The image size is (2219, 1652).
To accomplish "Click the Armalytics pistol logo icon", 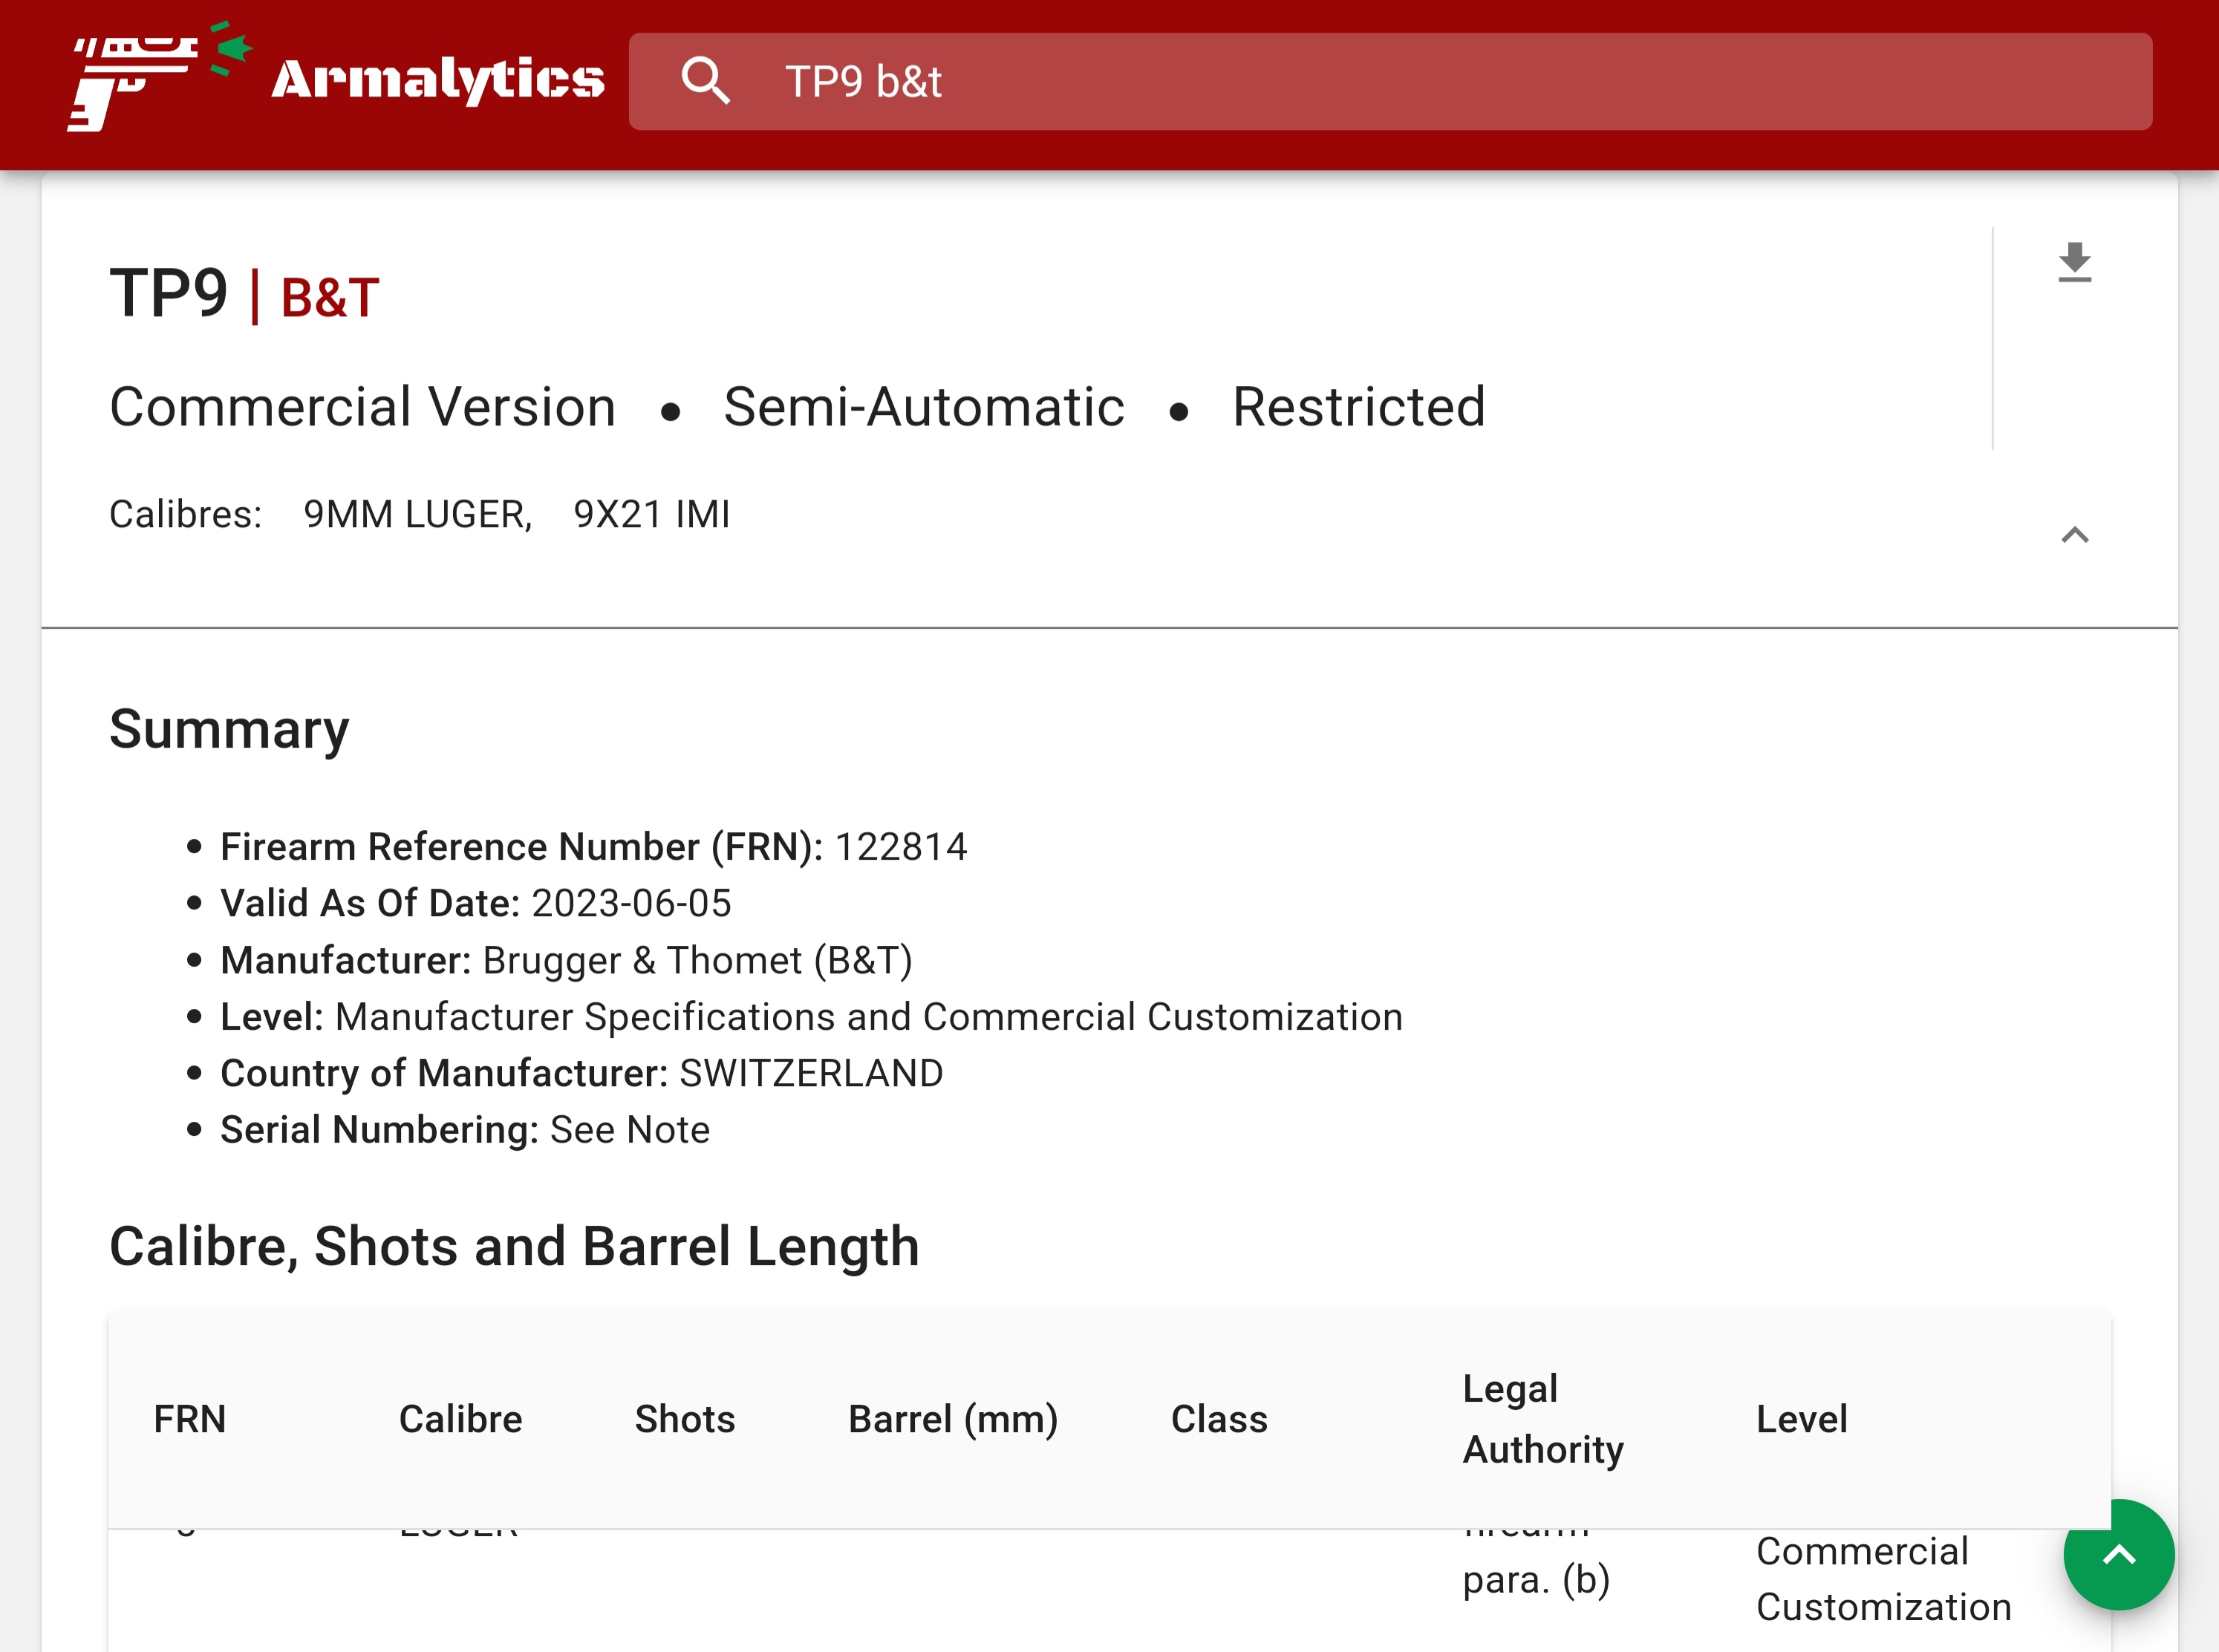I will coord(158,78).
